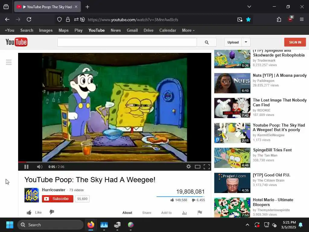The height and width of the screenshot is (232, 309).
Task: Show site security padlock info
Action: 68,19
